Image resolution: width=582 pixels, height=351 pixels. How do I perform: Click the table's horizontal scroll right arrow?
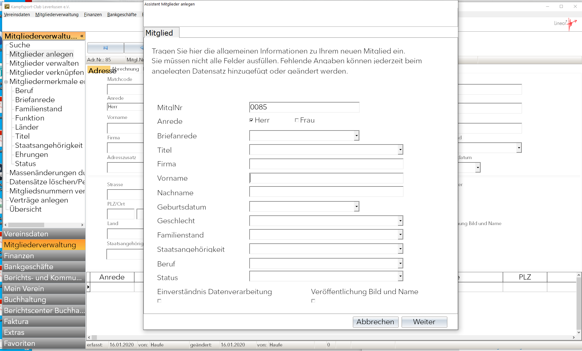(x=573, y=337)
